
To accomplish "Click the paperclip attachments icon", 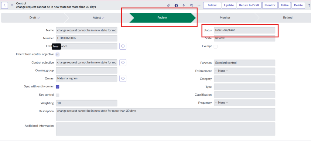I will 169,5.
